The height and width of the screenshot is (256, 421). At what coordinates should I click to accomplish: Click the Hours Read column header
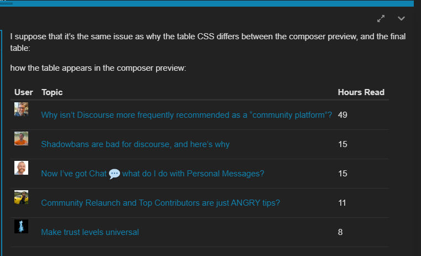(361, 92)
